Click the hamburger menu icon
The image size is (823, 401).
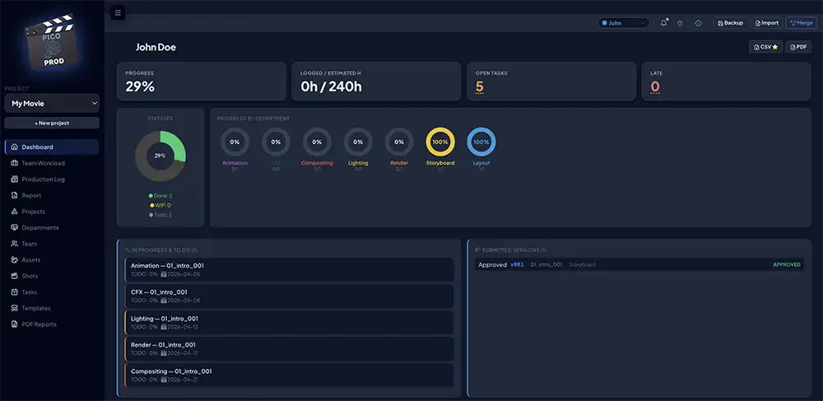118,13
